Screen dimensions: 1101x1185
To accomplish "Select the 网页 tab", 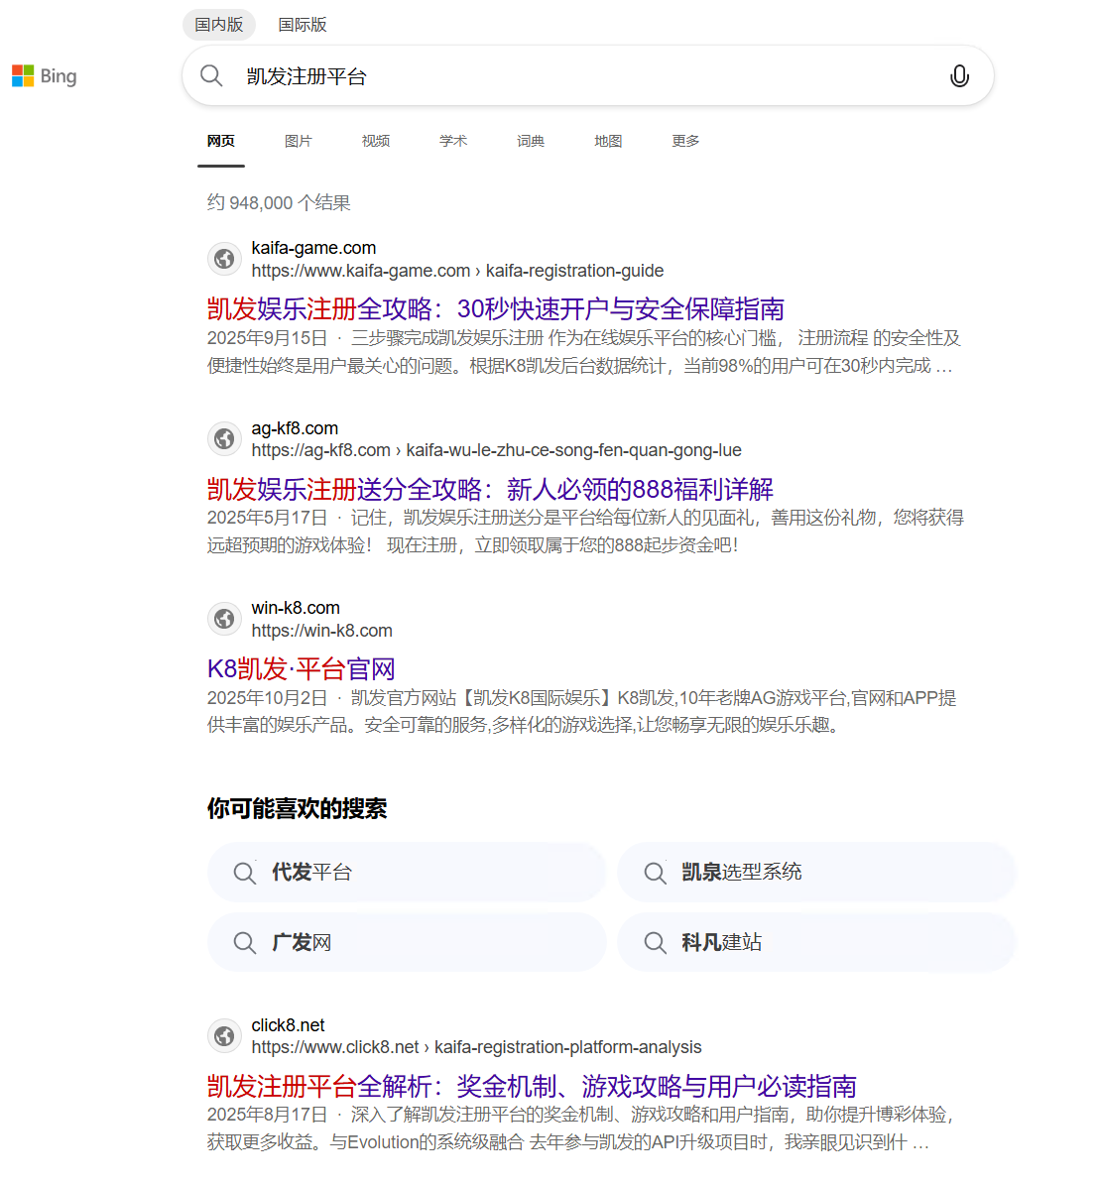I will (x=221, y=142).
